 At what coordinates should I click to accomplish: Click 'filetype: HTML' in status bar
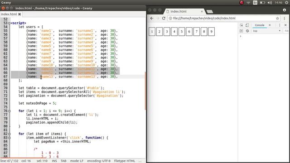[x=125, y=161]
